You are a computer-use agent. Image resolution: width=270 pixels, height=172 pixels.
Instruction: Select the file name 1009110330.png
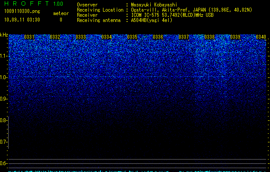pos(22,11)
